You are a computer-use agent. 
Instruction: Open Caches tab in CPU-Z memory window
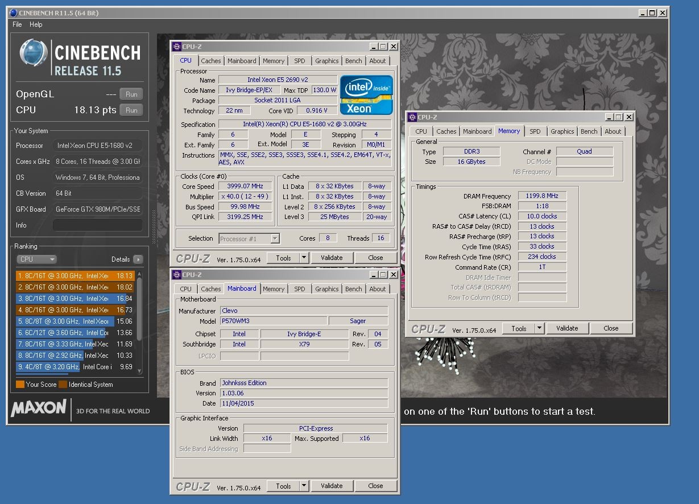coord(446,131)
